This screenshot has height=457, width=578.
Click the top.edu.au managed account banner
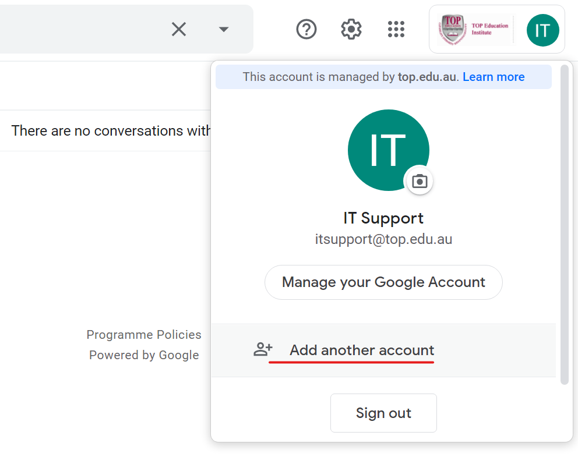tap(383, 77)
